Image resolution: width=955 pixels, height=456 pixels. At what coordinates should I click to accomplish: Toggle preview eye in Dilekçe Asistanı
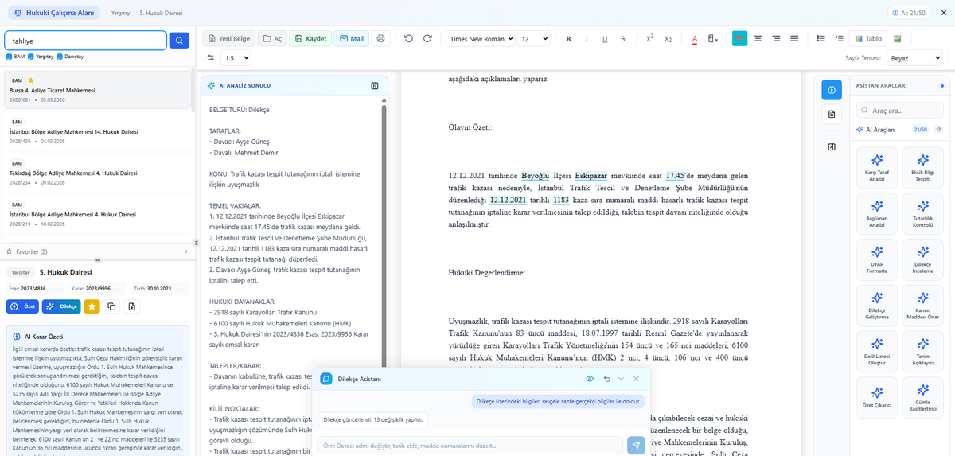[x=590, y=380]
